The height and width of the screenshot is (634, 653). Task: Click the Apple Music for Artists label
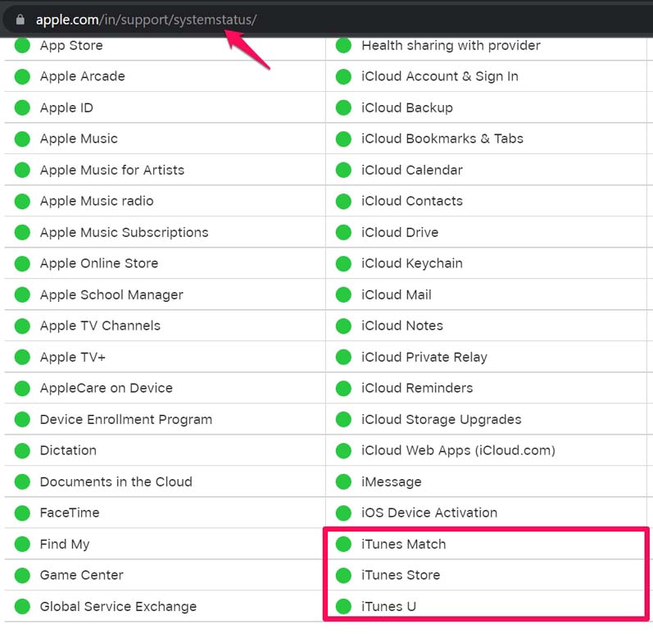[112, 170]
